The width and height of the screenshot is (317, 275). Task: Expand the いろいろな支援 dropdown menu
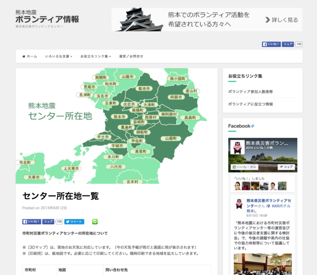click(59, 56)
